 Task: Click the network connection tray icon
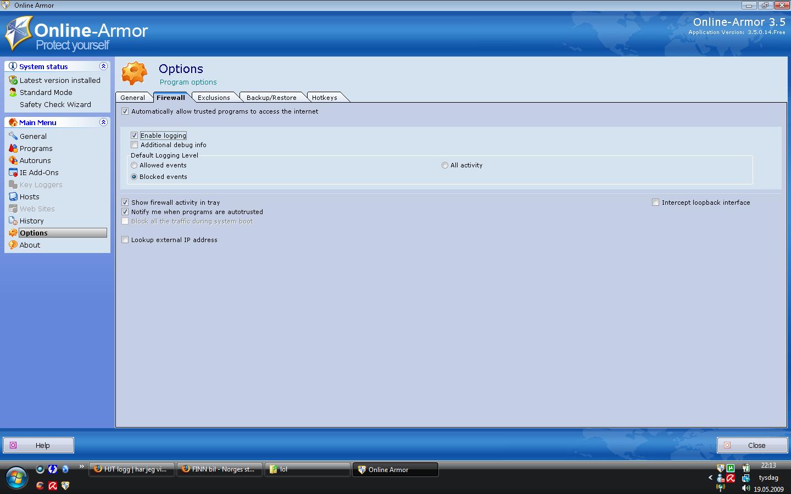pos(745,478)
